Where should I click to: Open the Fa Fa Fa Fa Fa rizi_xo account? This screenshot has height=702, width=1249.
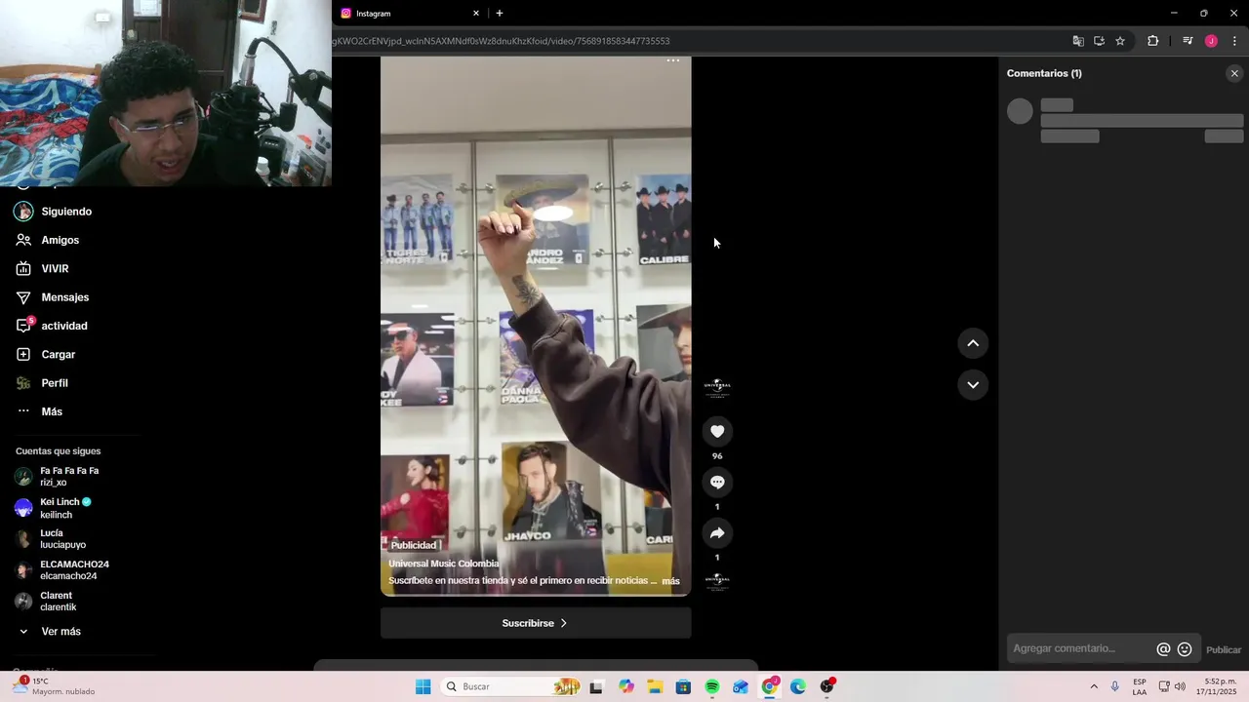click(68, 477)
